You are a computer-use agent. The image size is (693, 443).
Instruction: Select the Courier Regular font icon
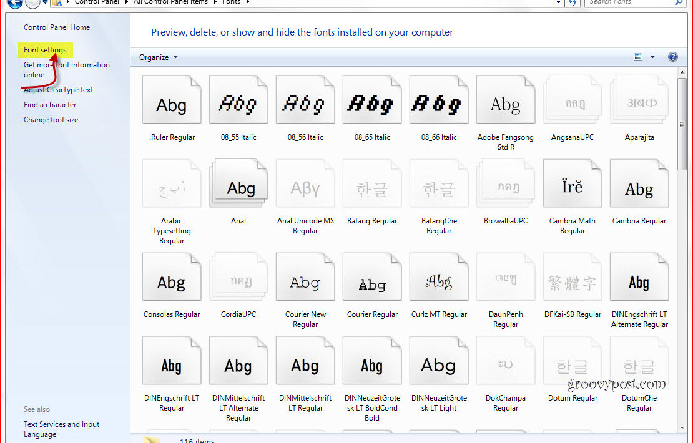pos(371,277)
